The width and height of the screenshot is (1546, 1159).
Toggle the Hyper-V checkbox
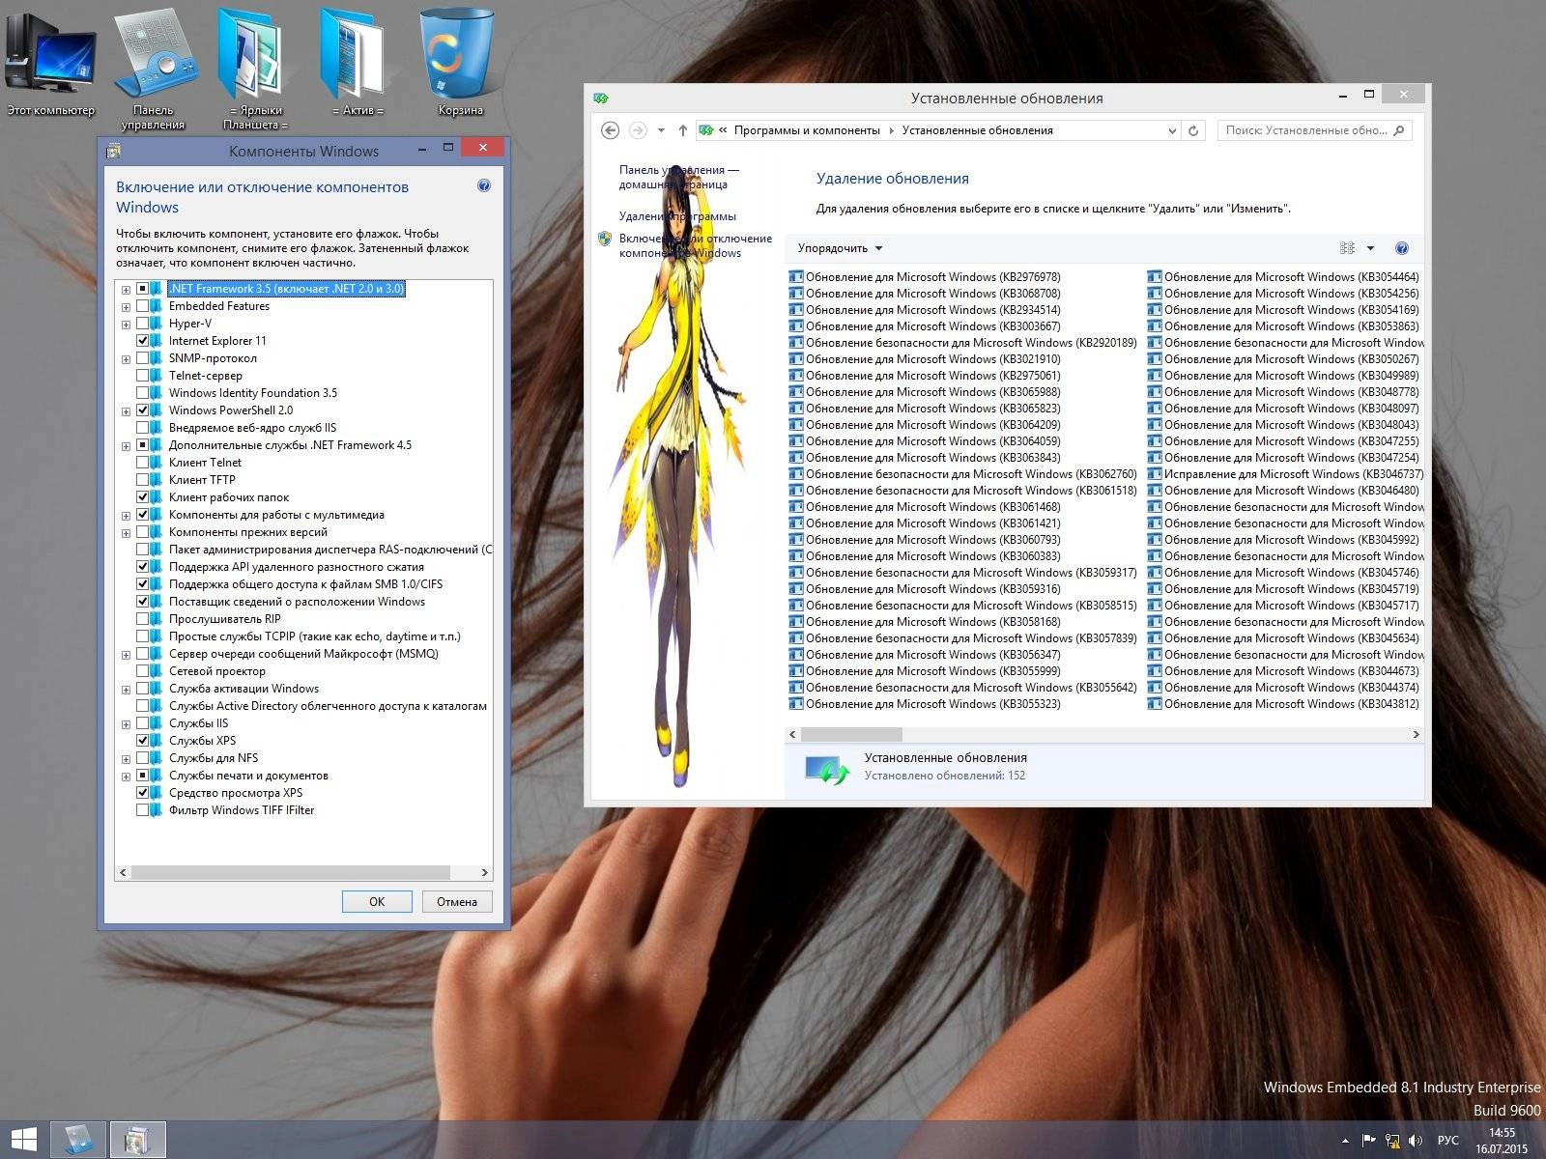pos(143,324)
